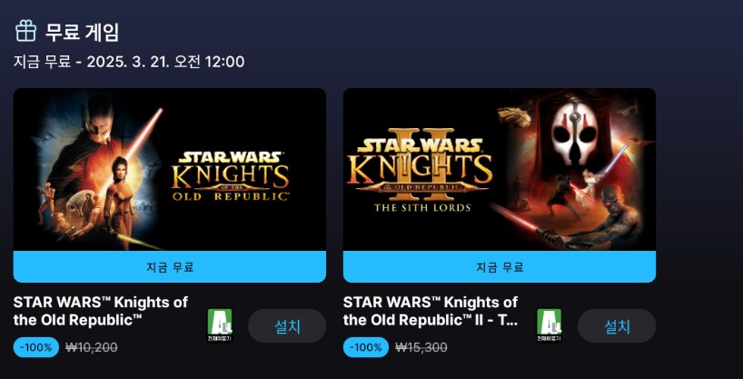Click the -100% badge next to ₩10,200
The image size is (743, 379).
(37, 347)
